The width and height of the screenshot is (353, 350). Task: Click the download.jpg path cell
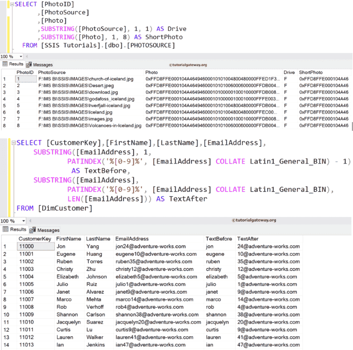pos(90,92)
